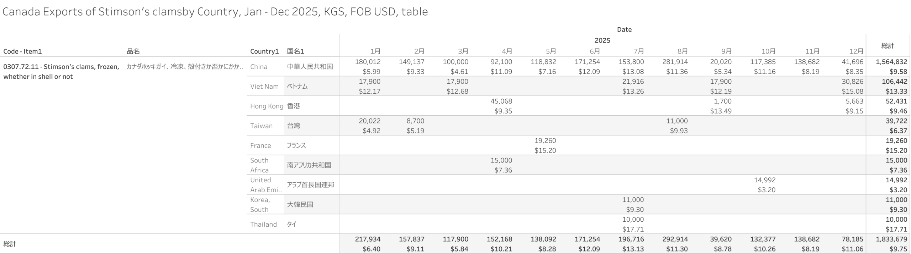
Task: Click the Viet Nam country label
Action: tap(264, 86)
